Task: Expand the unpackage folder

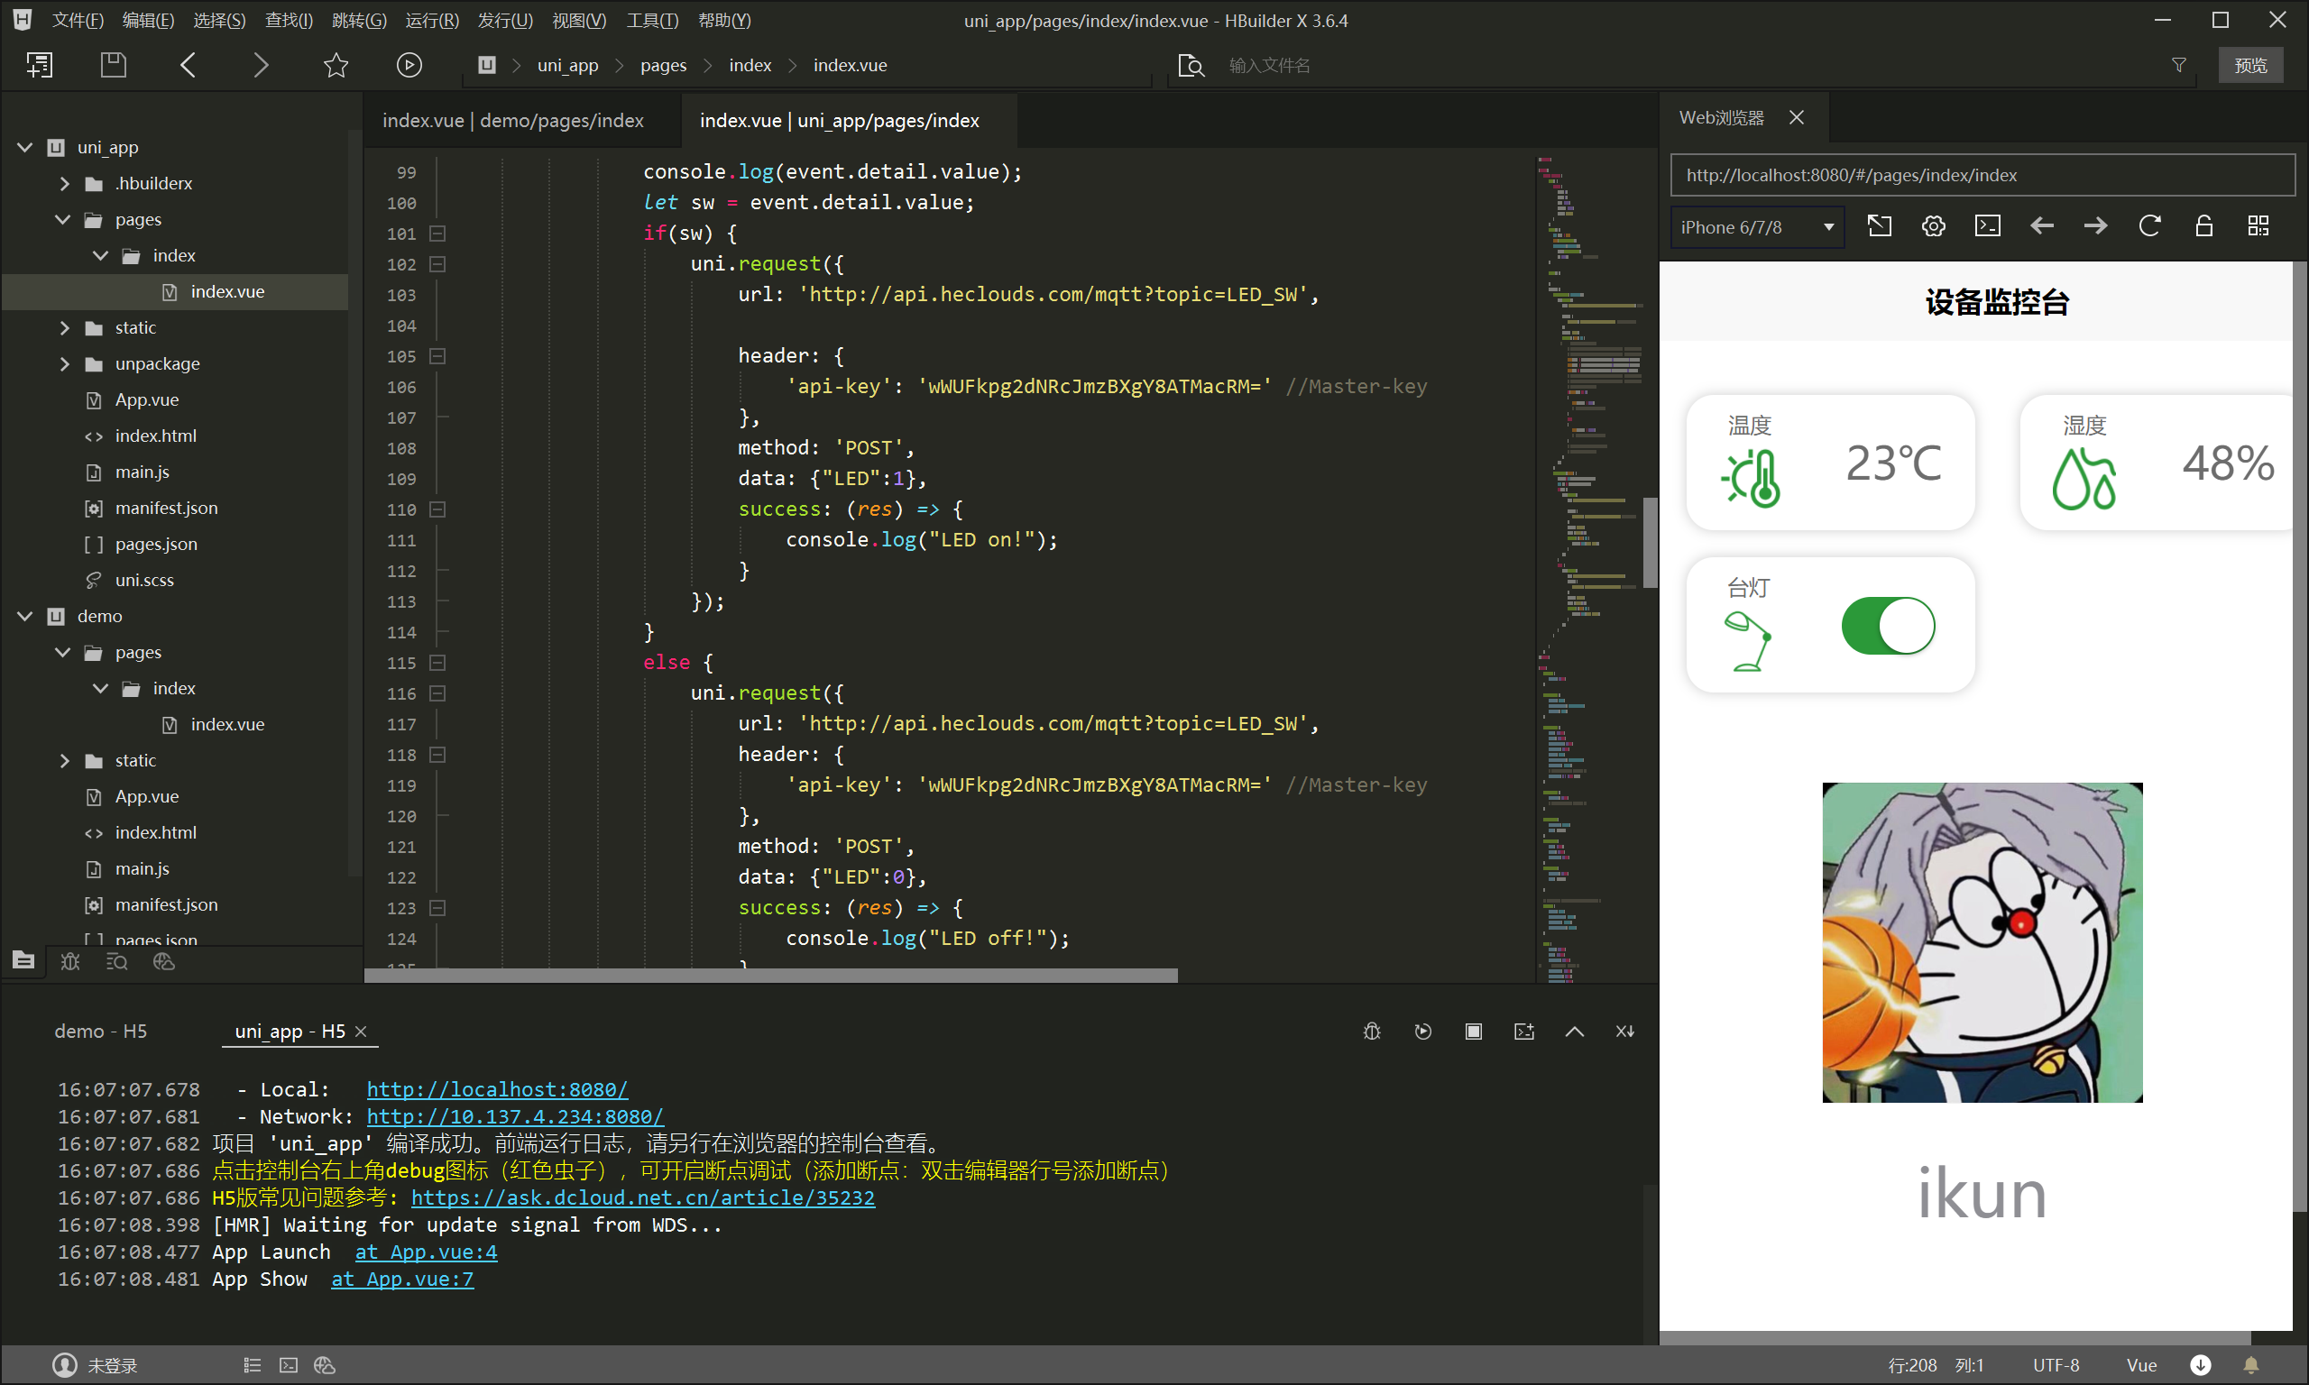Action: 64,364
